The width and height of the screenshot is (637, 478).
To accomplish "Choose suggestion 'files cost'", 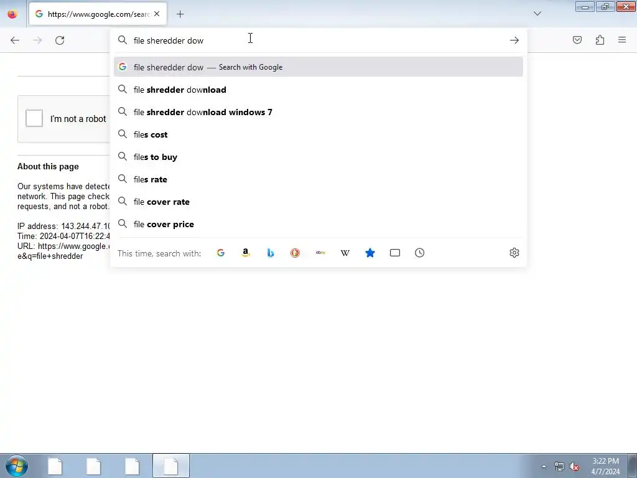I will (318, 134).
